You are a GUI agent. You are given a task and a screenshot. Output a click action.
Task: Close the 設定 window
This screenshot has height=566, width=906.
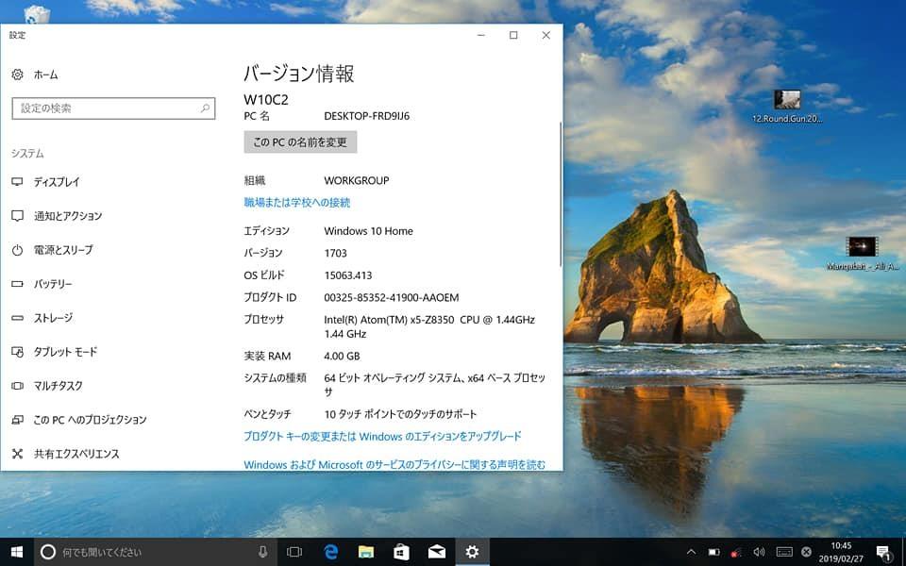click(546, 35)
